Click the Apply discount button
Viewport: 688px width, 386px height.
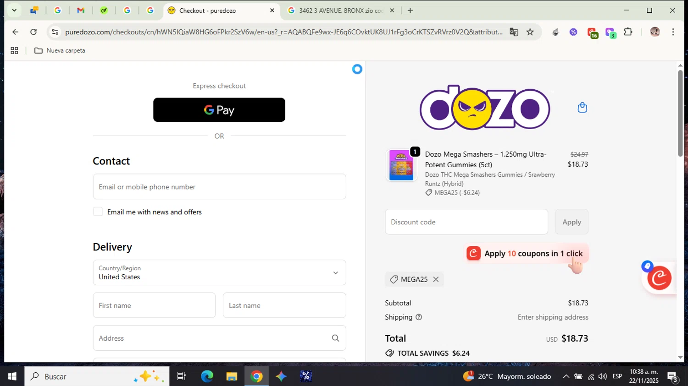pyautogui.click(x=571, y=222)
